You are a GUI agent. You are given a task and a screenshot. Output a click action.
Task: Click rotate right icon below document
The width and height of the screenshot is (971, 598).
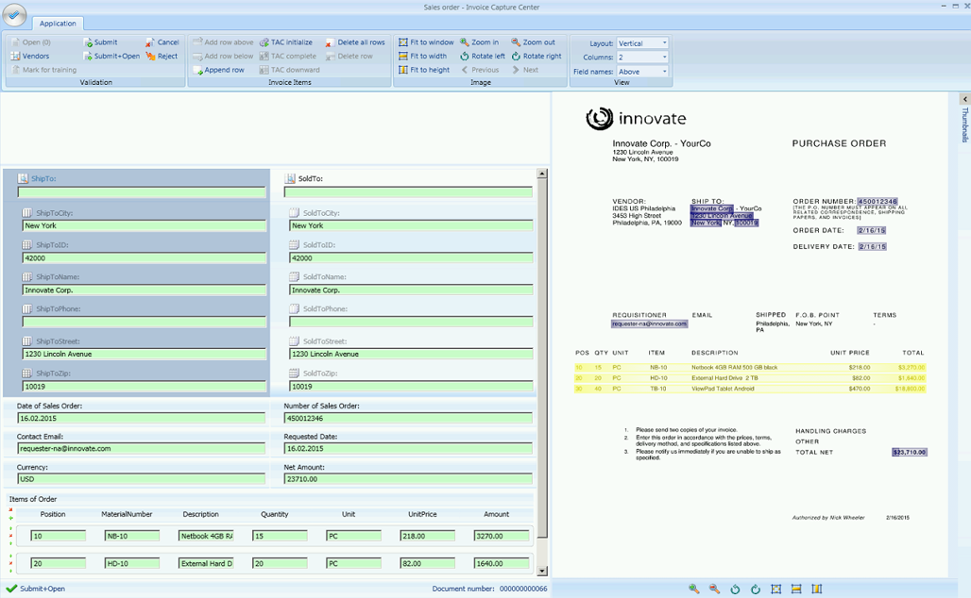pos(756,589)
